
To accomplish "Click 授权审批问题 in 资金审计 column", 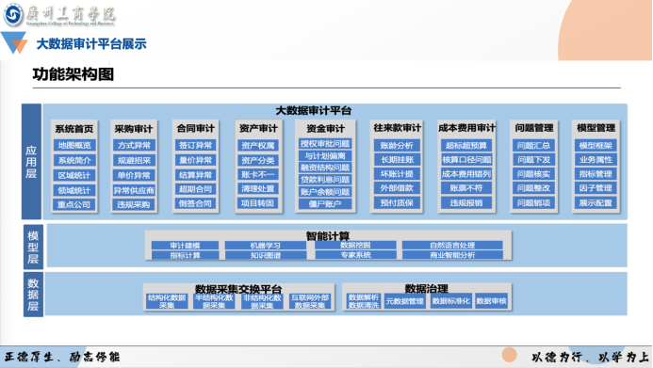I will pyautogui.click(x=325, y=144).
